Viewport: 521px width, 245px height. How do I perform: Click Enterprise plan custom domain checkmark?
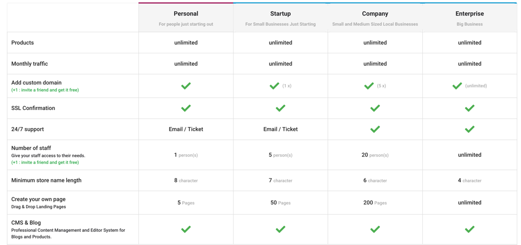pyautogui.click(x=457, y=86)
